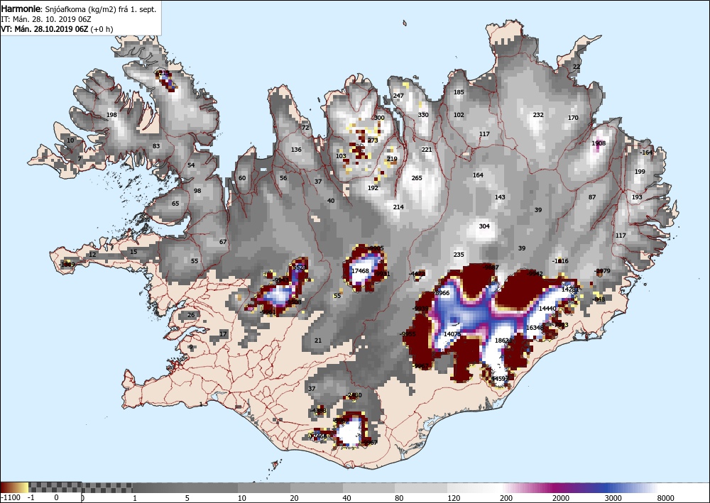Screen dimensions: 710x503
Task: Click the map value 232
Action: pyautogui.click(x=538, y=115)
